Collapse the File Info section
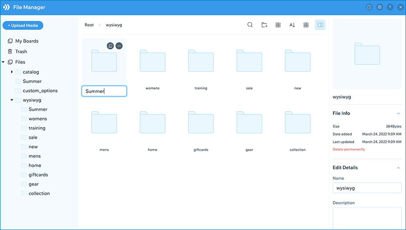The image size is (406, 230). 398,113
